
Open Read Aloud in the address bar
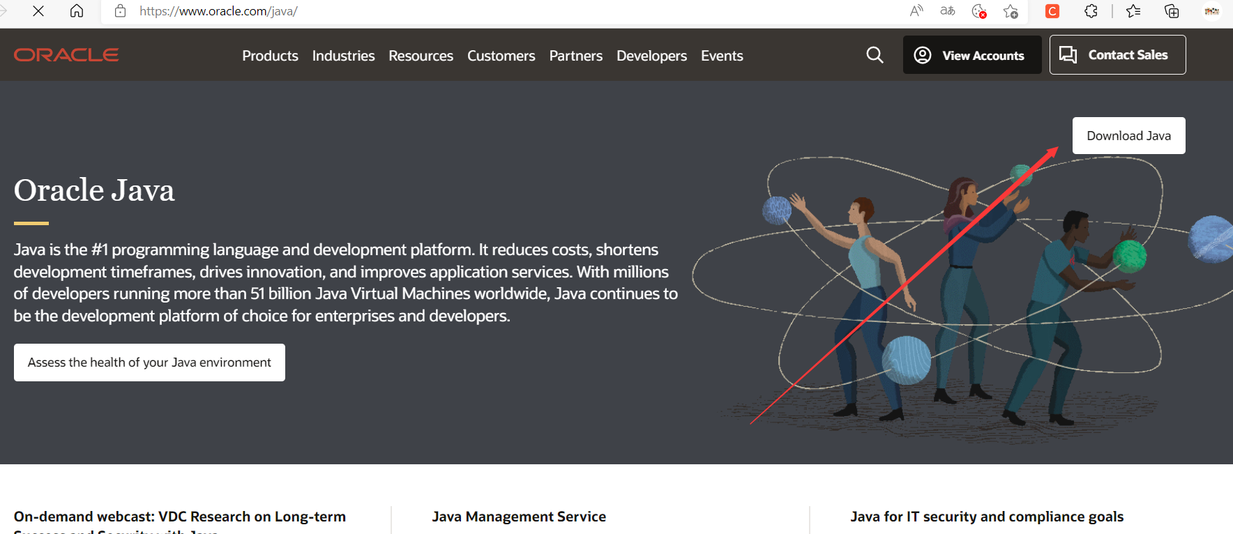(916, 11)
